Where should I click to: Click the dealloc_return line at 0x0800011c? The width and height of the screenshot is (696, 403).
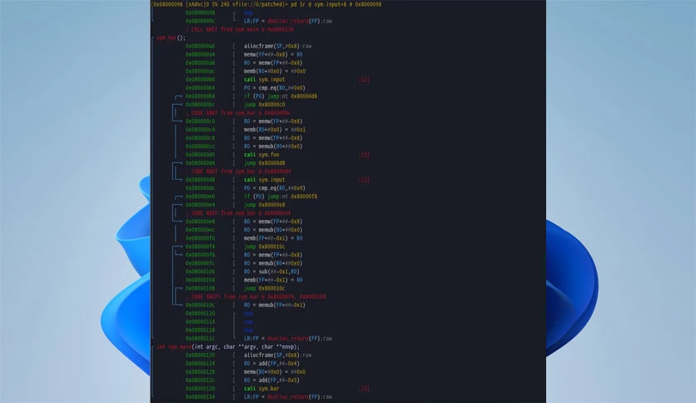pyautogui.click(x=287, y=339)
